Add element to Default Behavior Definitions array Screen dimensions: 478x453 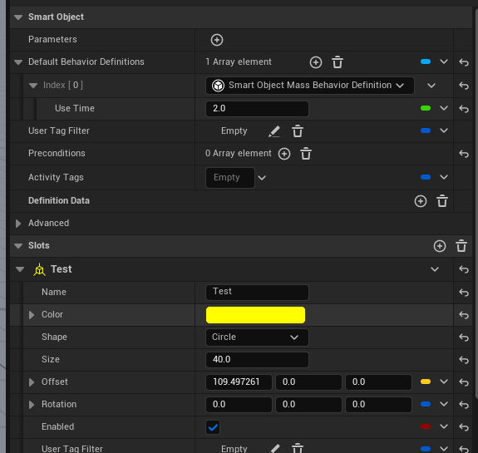[316, 62]
